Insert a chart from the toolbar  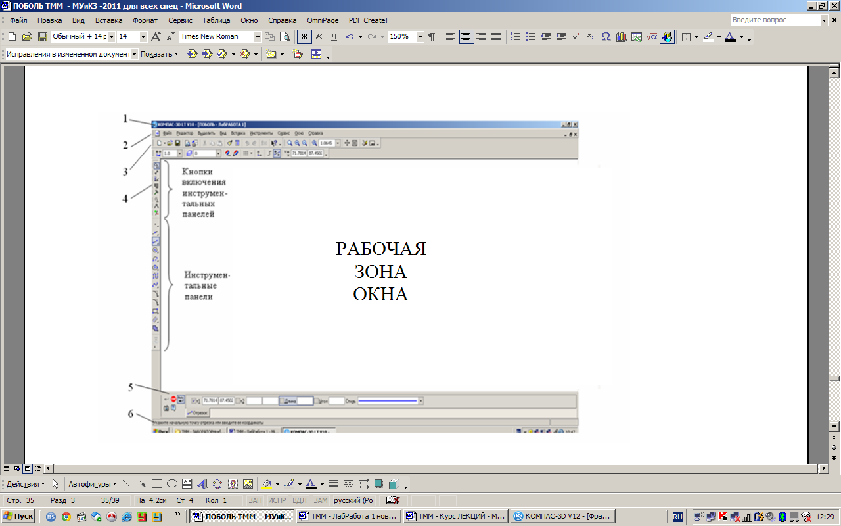click(x=621, y=37)
